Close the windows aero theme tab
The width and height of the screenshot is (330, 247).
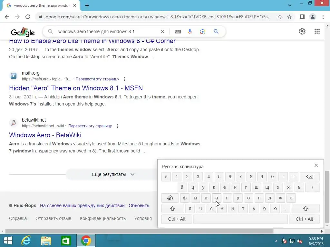75,5
